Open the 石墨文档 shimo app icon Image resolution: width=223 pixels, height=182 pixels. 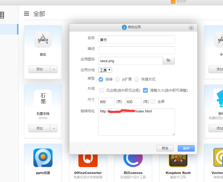[43, 98]
